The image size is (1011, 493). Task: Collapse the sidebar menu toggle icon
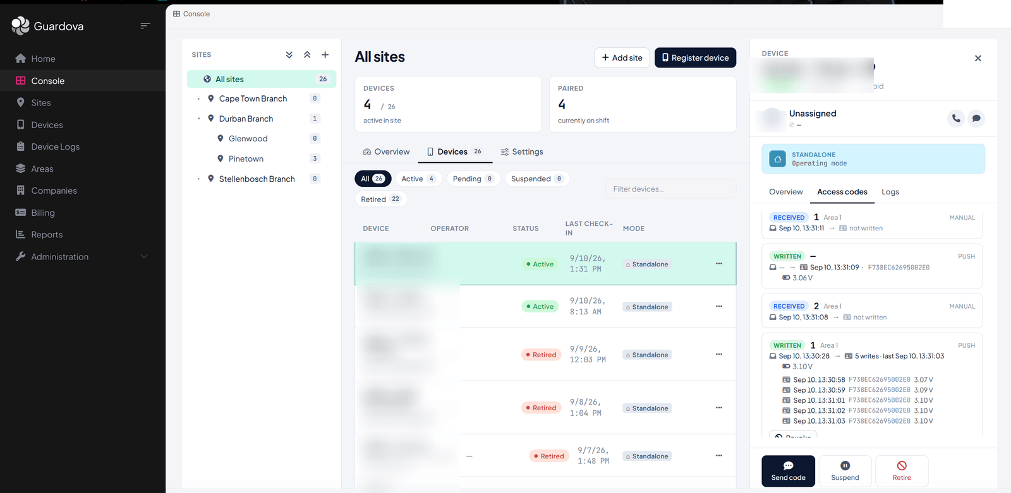click(x=145, y=26)
